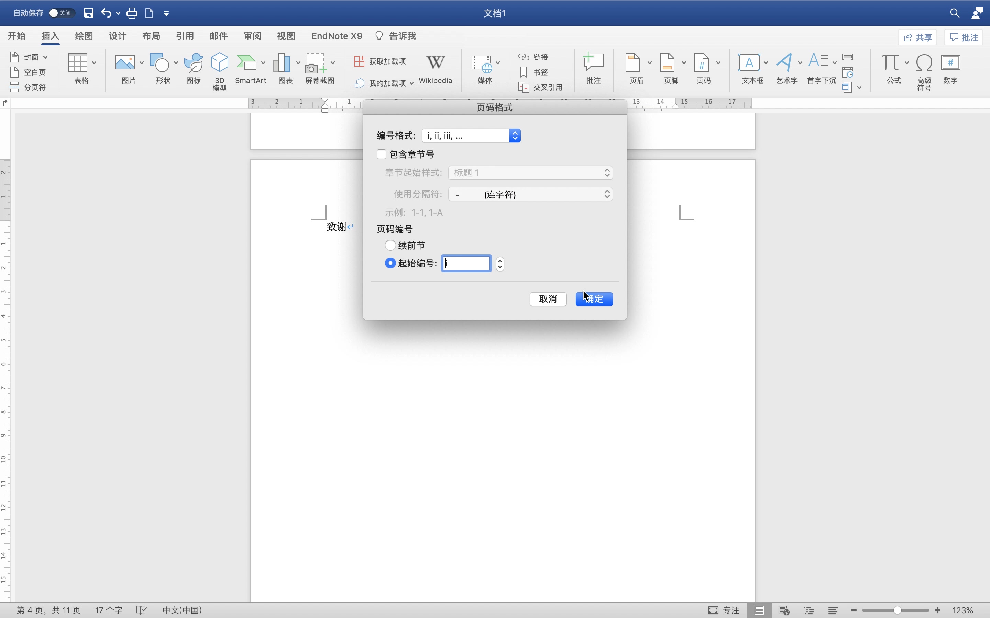Open the 形状 shapes icon
Image resolution: width=990 pixels, height=618 pixels.
[x=159, y=63]
